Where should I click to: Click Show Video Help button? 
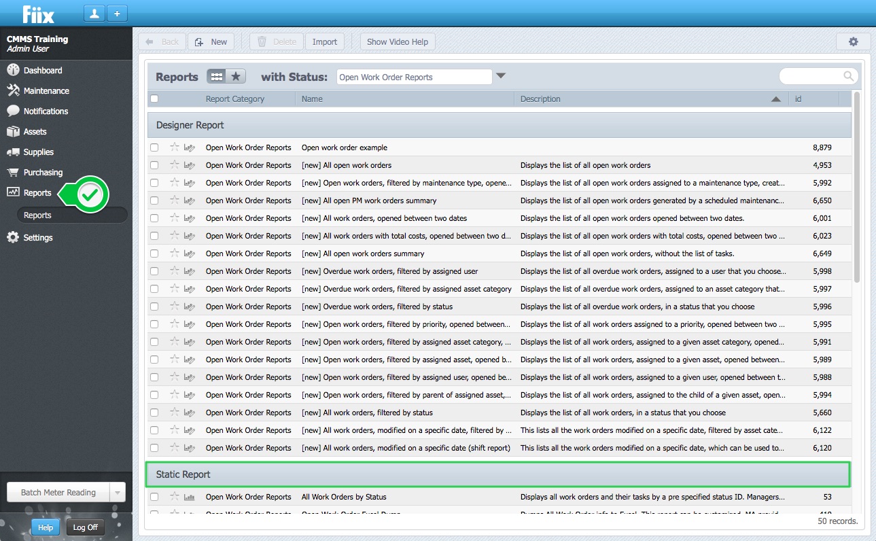pos(398,41)
